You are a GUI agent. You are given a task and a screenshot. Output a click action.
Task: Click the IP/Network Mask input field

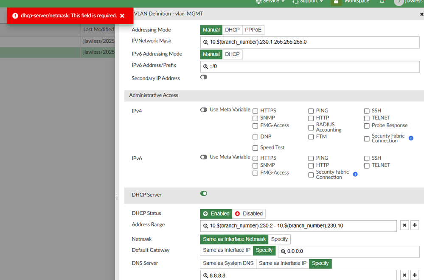(x=310, y=42)
